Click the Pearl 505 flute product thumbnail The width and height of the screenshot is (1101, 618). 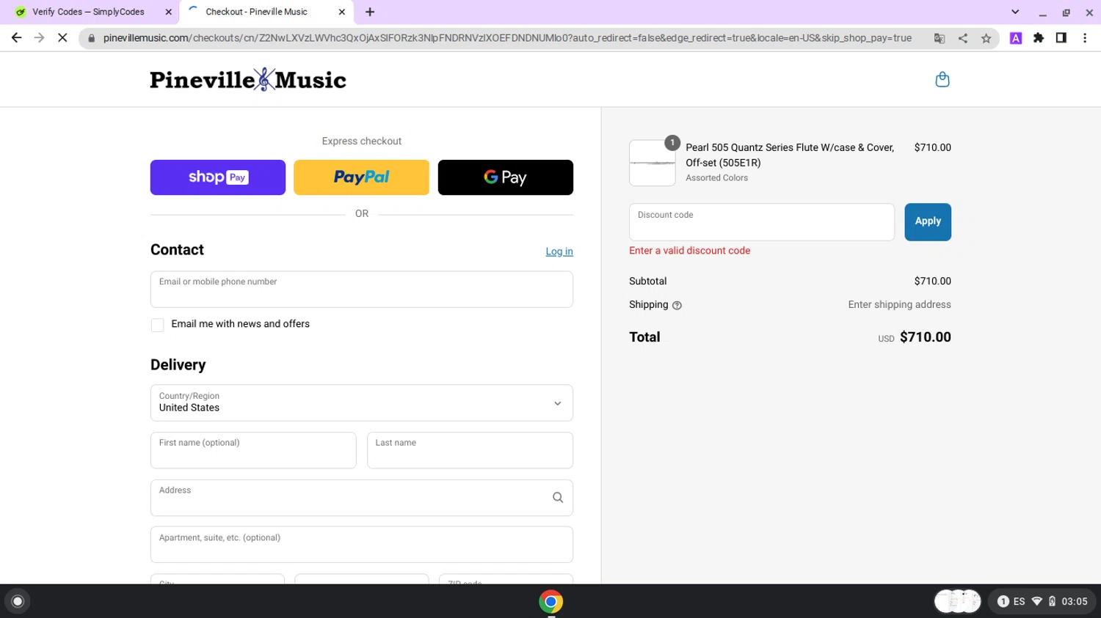pyautogui.click(x=653, y=163)
